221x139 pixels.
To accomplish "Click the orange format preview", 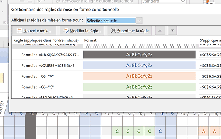I will coord(139,76).
